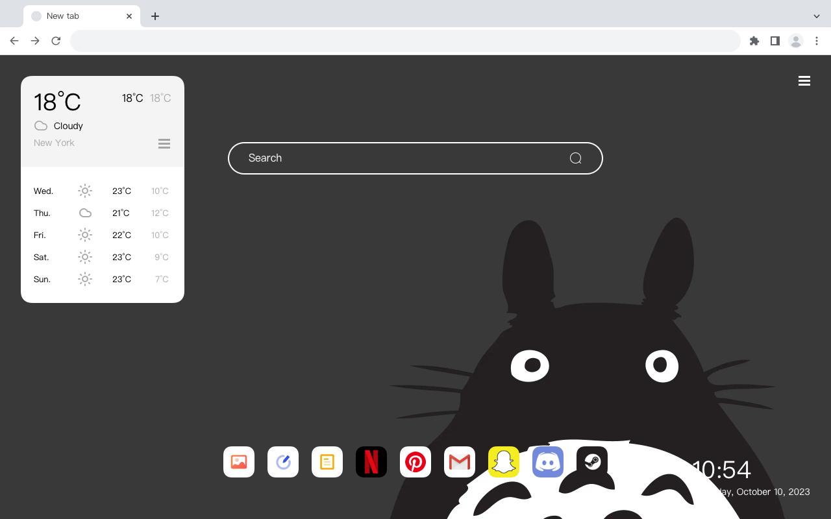Open the Discord shortcut
The width and height of the screenshot is (831, 519).
pyautogui.click(x=548, y=462)
